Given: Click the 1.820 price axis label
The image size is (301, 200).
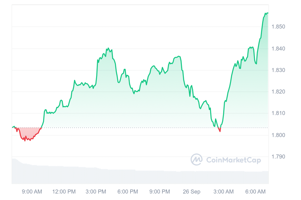Looking at the screenshot, I should point(279,92).
